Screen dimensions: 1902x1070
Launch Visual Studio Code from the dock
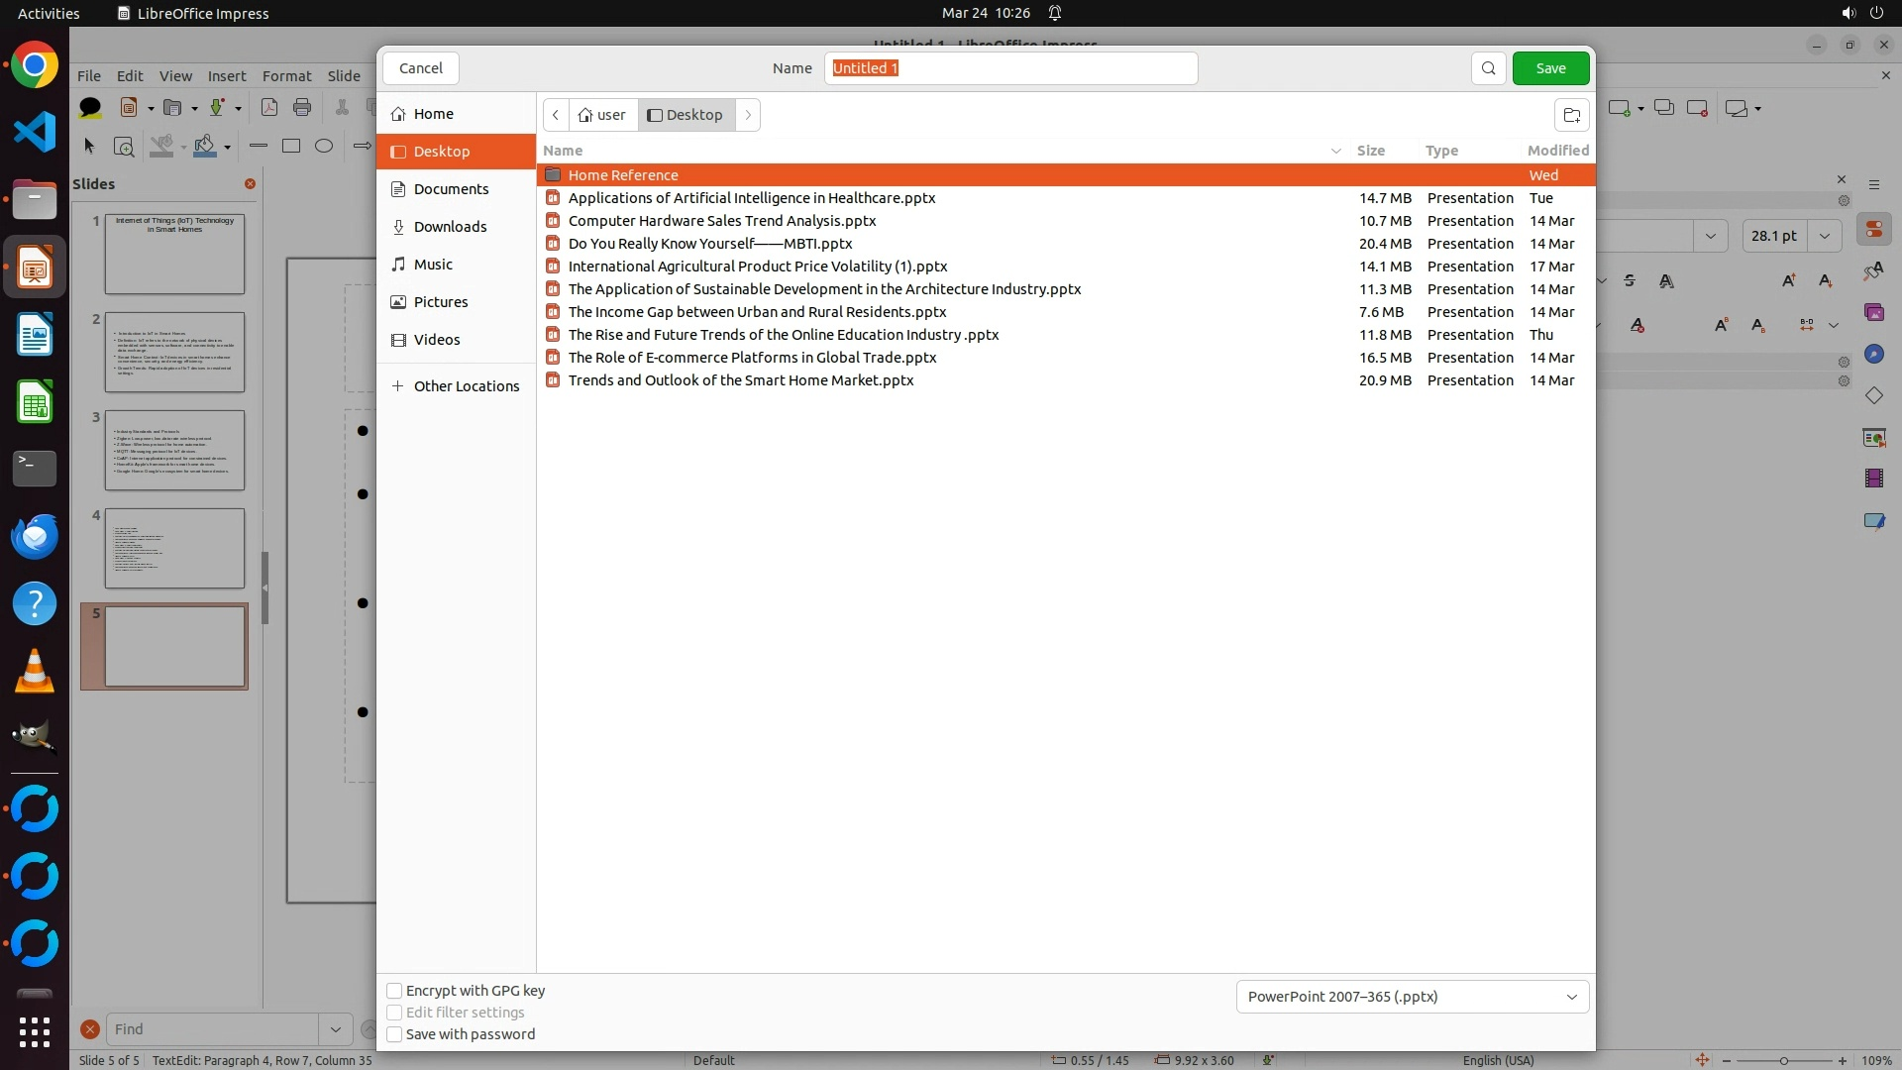pyautogui.click(x=35, y=132)
